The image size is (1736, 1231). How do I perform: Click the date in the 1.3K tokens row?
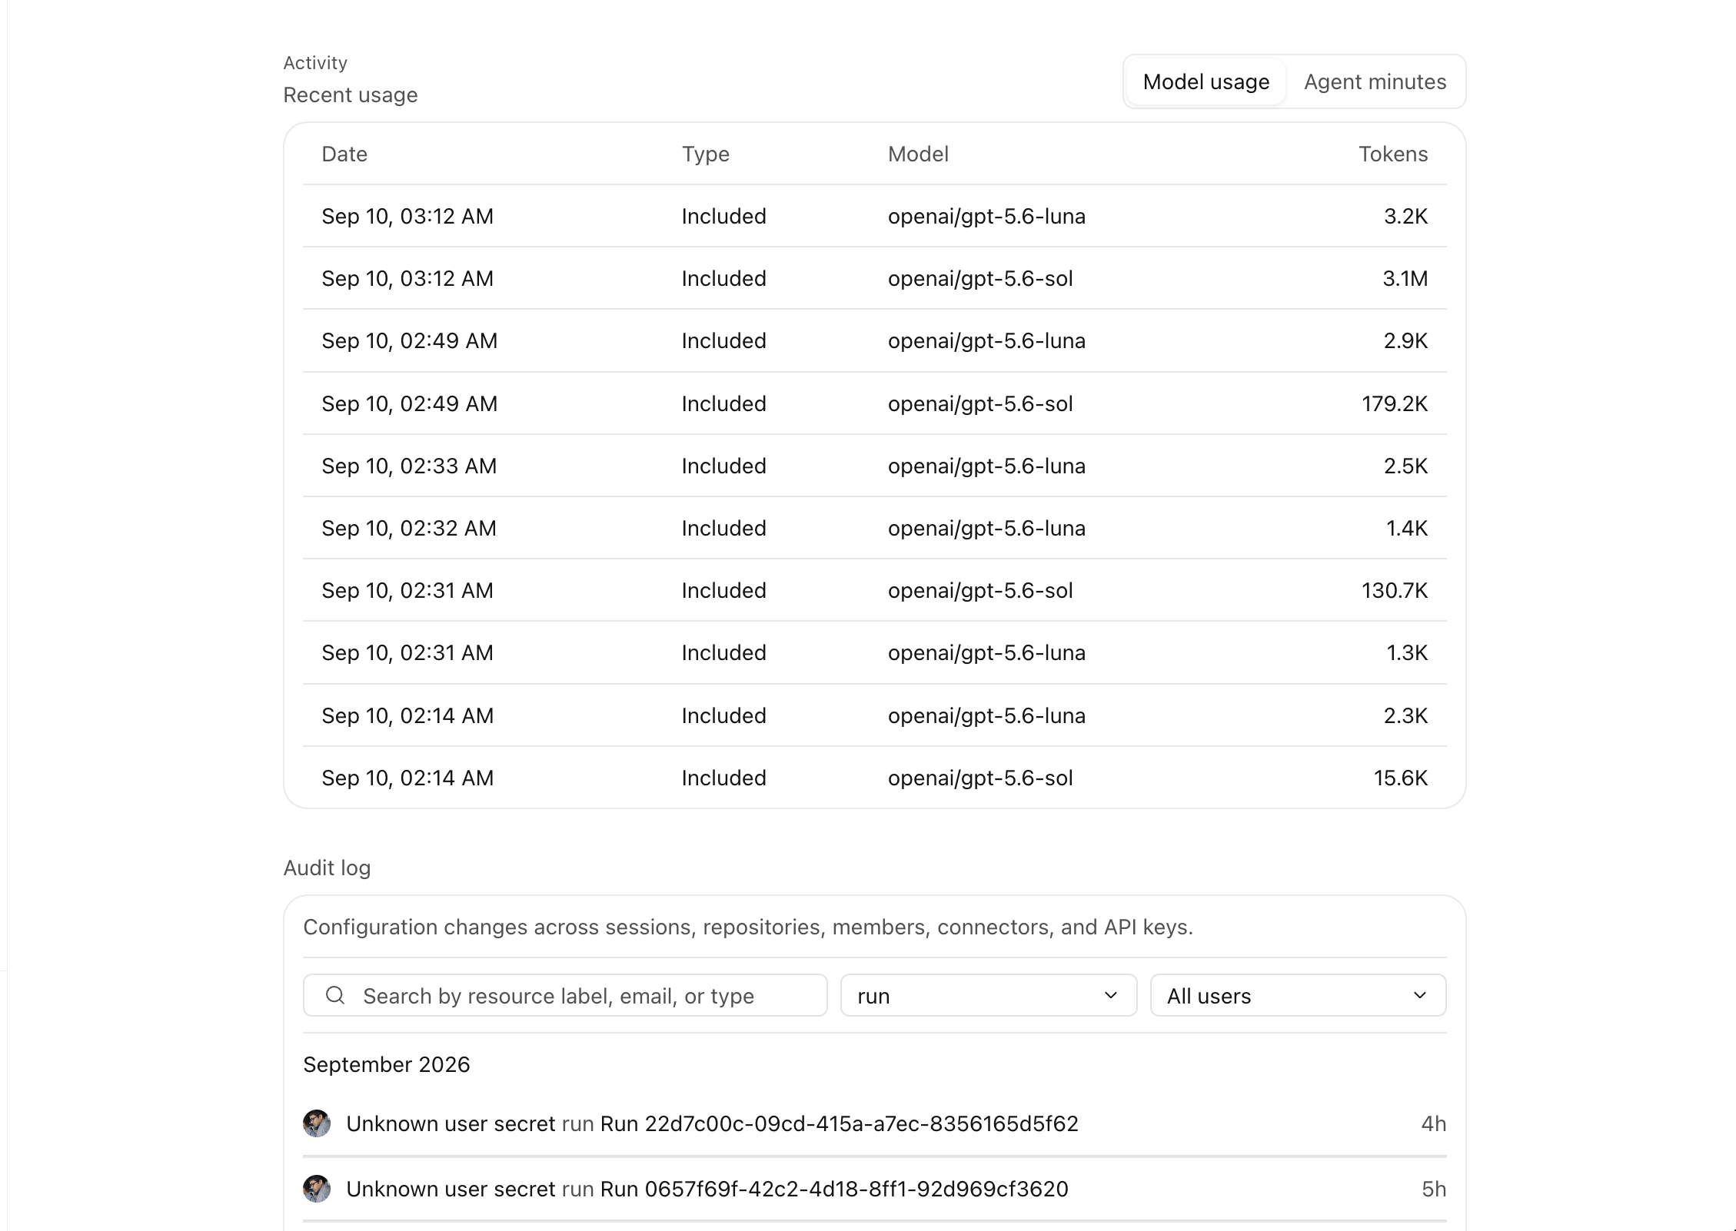(x=407, y=652)
